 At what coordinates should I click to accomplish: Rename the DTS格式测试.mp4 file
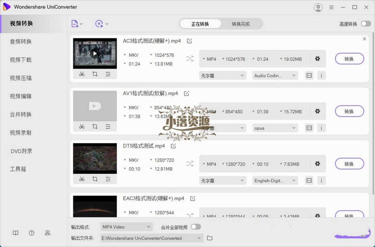(173, 146)
